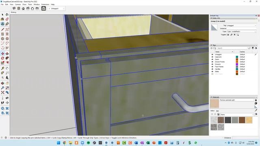Click the Front view house icon
The height and width of the screenshot is (146, 260).
(x=24, y=9)
